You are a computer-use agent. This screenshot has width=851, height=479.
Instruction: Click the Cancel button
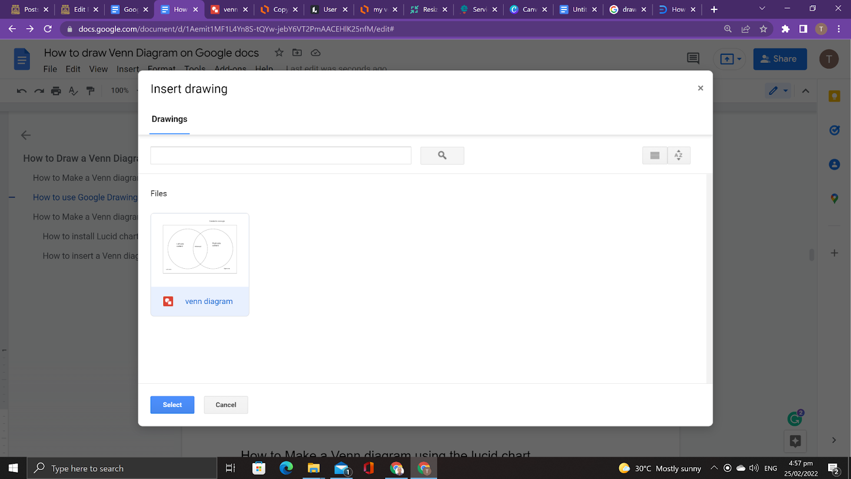point(226,405)
